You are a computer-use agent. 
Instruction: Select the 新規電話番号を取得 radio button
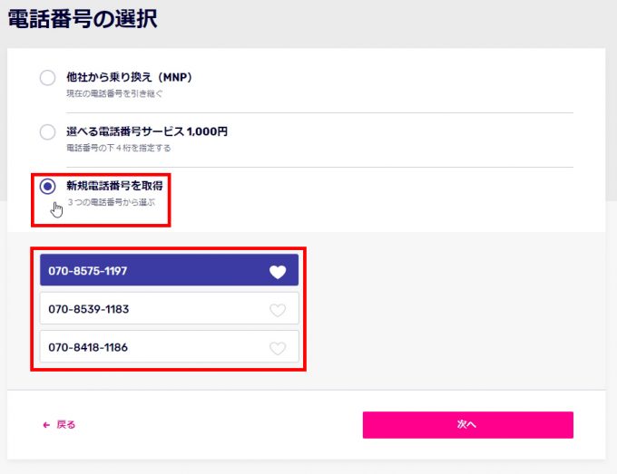tap(47, 186)
